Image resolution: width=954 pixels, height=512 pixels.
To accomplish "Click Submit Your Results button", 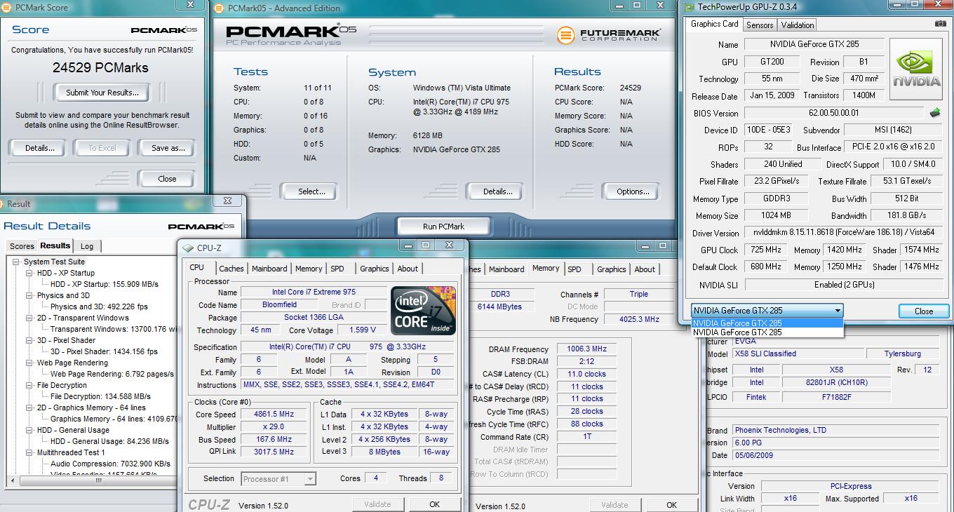I will pos(102,92).
